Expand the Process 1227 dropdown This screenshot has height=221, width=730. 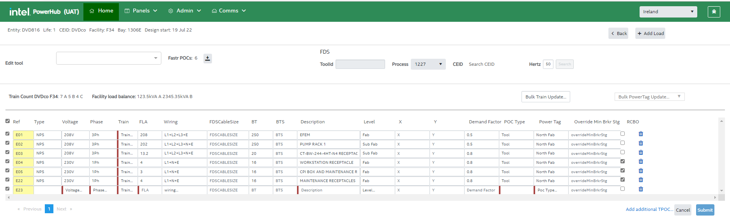[x=428, y=64]
